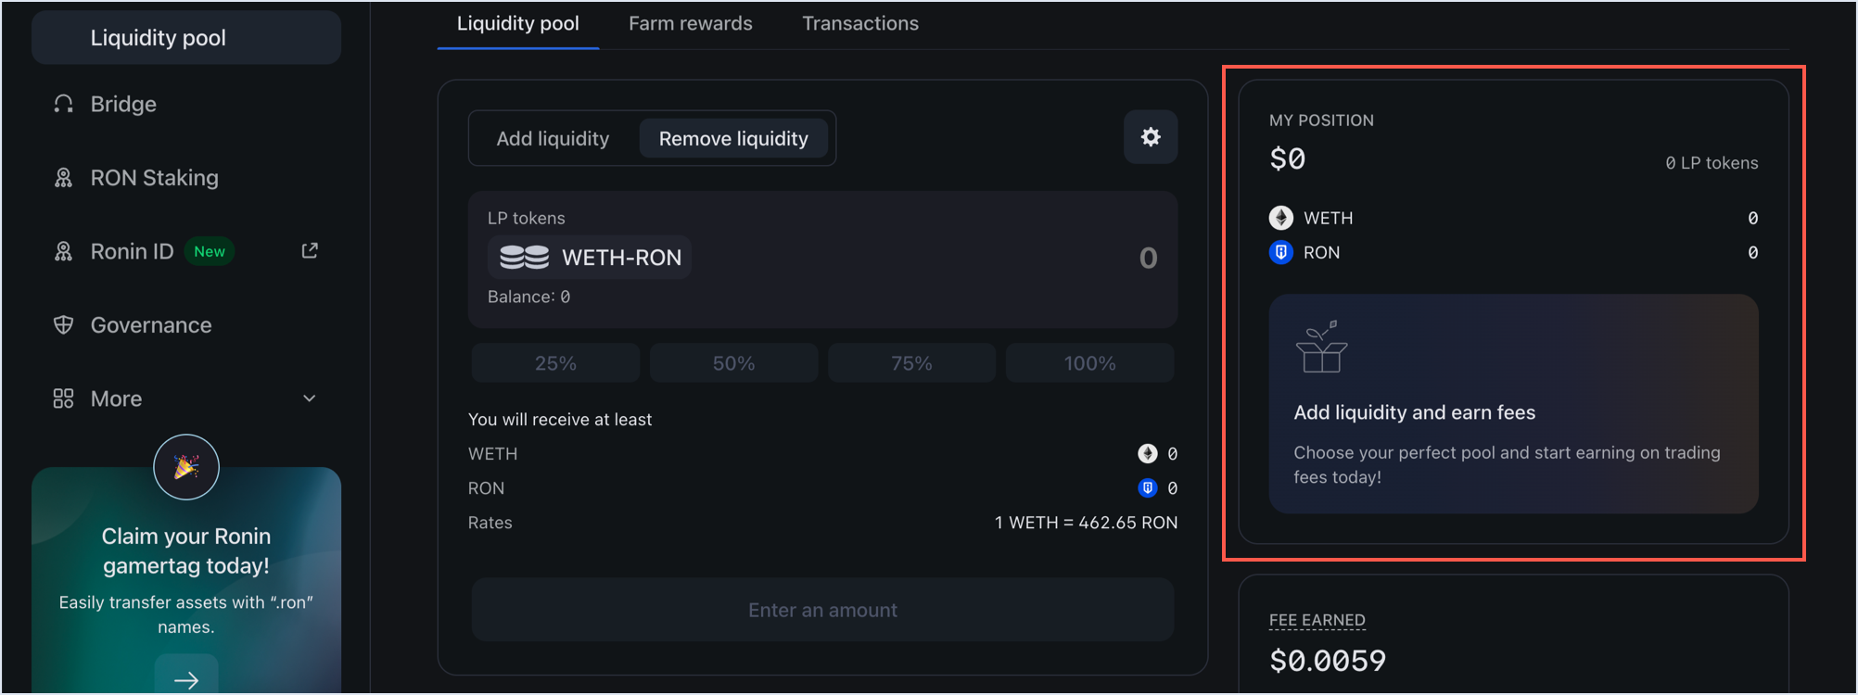Set amount to 100%
The image size is (1858, 695).
click(1089, 363)
